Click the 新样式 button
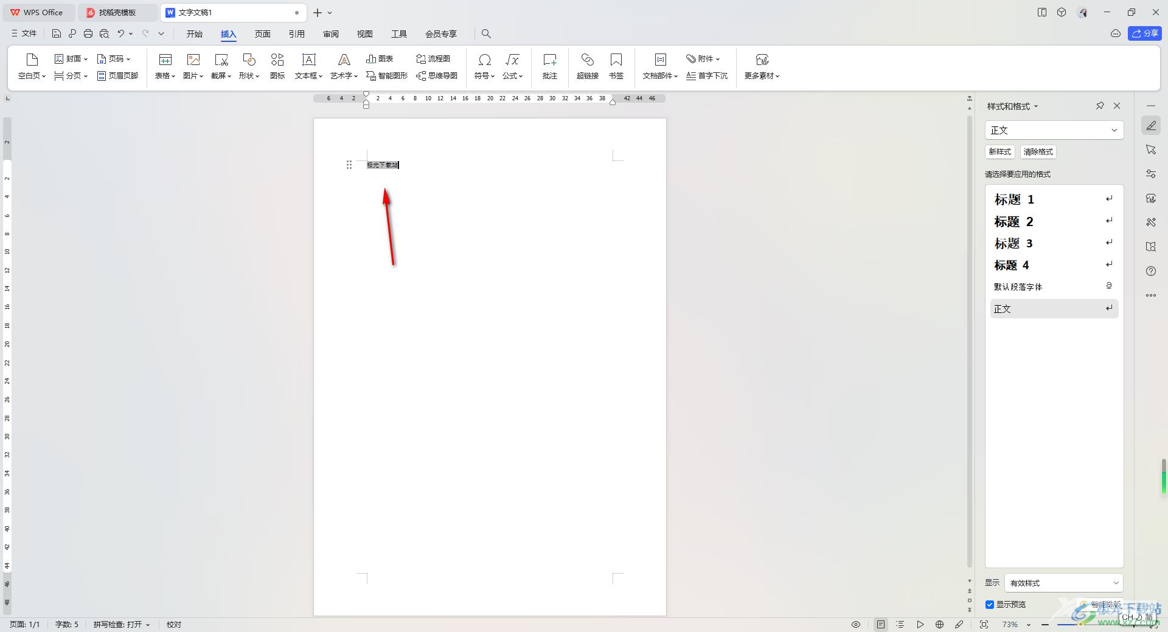 [1000, 152]
